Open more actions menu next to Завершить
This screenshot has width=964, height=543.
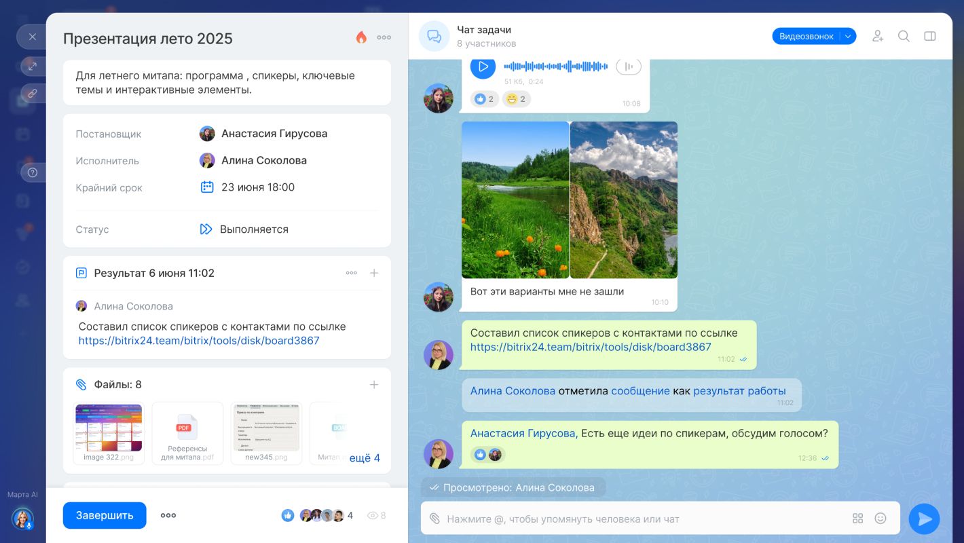tap(168, 515)
